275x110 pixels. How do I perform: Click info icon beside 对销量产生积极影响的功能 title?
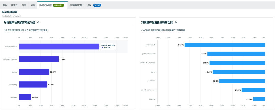tap(38, 22)
